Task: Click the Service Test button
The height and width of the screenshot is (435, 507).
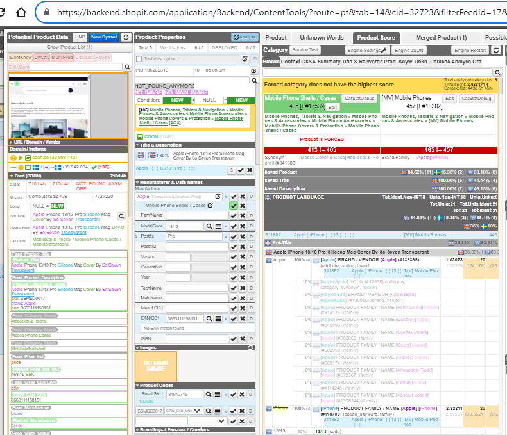Action: click(x=305, y=50)
